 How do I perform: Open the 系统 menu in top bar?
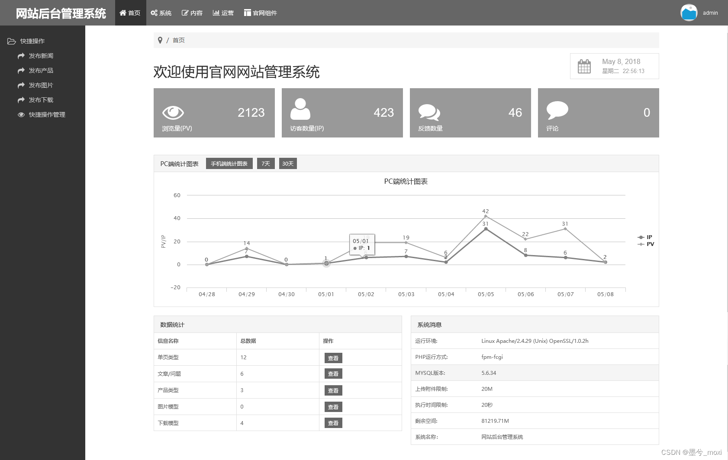(x=161, y=13)
